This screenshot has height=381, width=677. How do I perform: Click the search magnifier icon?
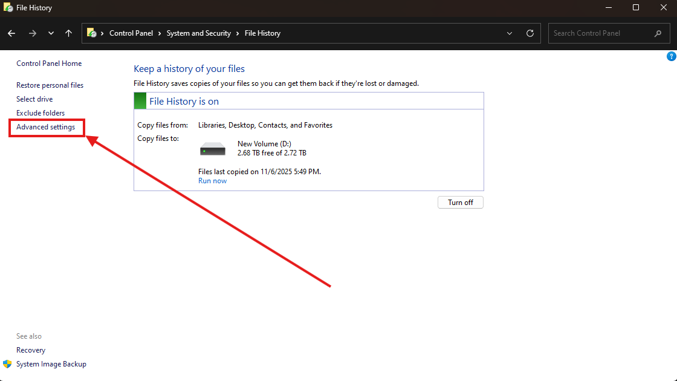[658, 33]
